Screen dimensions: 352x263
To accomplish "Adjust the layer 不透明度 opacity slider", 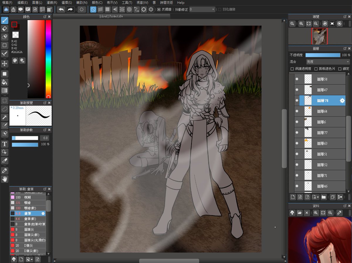I will pyautogui.click(x=323, y=55).
